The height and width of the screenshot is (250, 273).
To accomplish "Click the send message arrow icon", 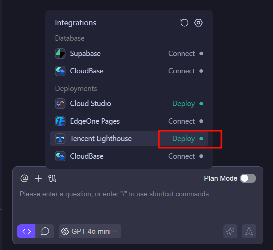I will point(249,231).
